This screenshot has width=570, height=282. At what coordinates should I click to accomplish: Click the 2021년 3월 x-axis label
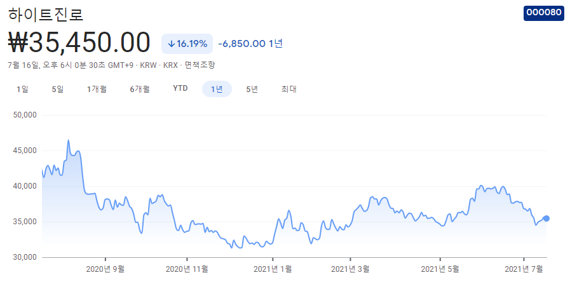[x=350, y=269]
